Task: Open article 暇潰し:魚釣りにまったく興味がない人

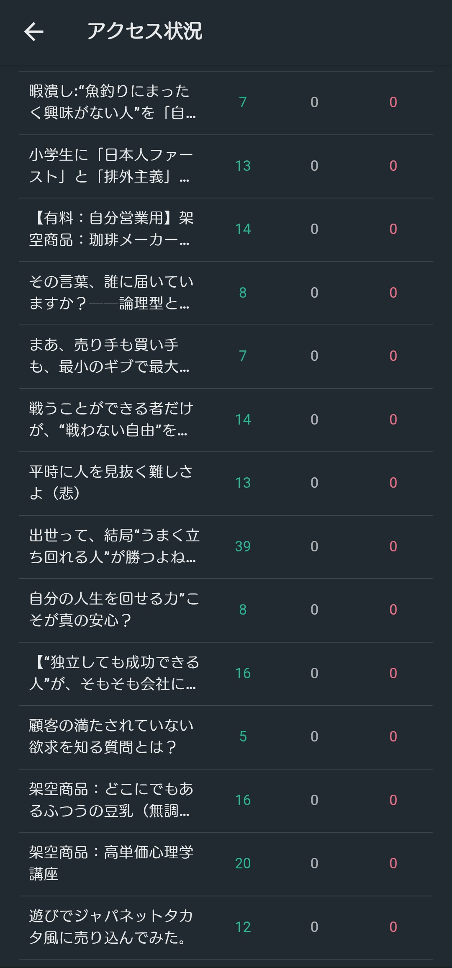Action: tap(112, 102)
